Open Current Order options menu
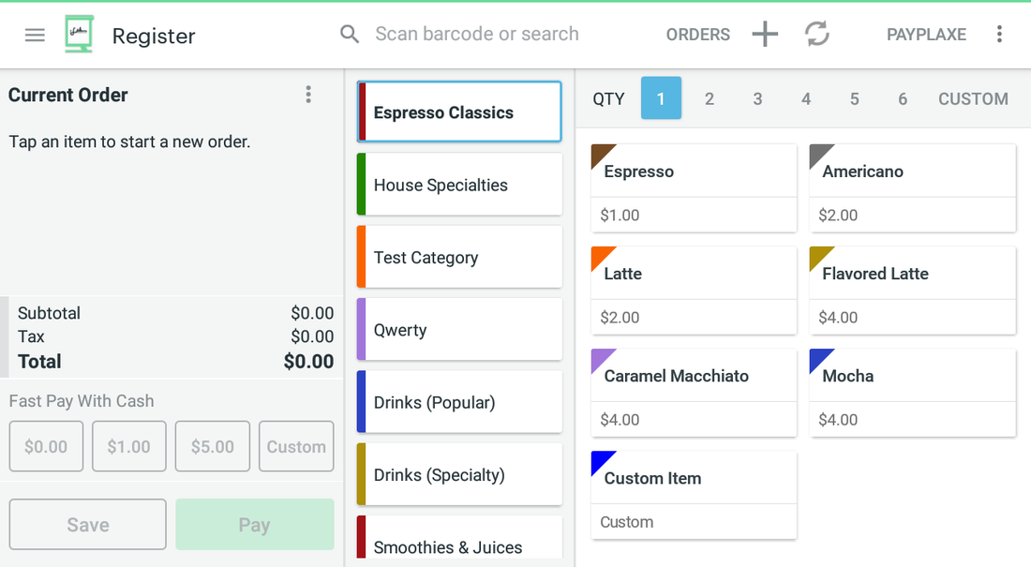1031x567 pixels. pos(307,95)
